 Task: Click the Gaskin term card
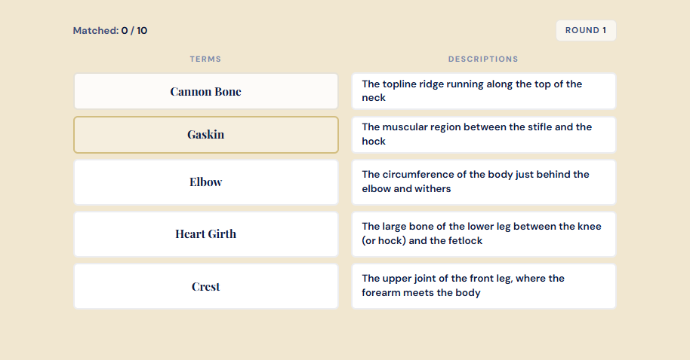[x=206, y=135]
